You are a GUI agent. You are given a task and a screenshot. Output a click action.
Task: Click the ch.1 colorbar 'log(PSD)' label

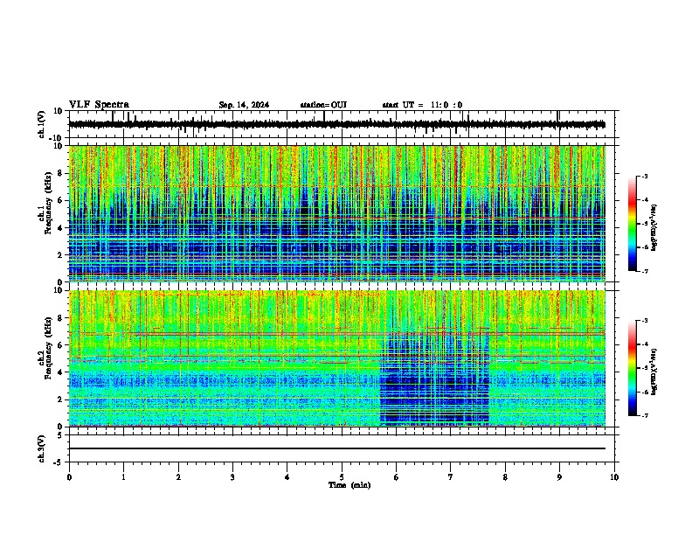654,227
